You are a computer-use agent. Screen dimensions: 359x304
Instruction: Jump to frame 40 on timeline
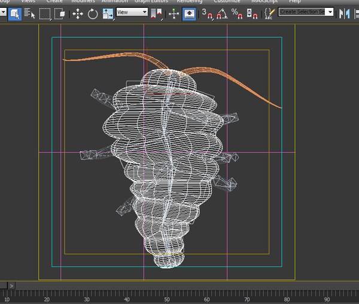coord(127,299)
